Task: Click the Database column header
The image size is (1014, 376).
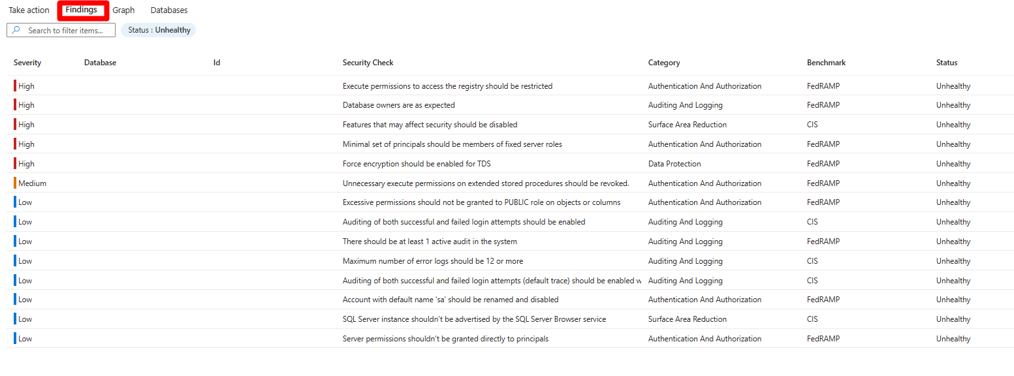Action: pos(100,63)
